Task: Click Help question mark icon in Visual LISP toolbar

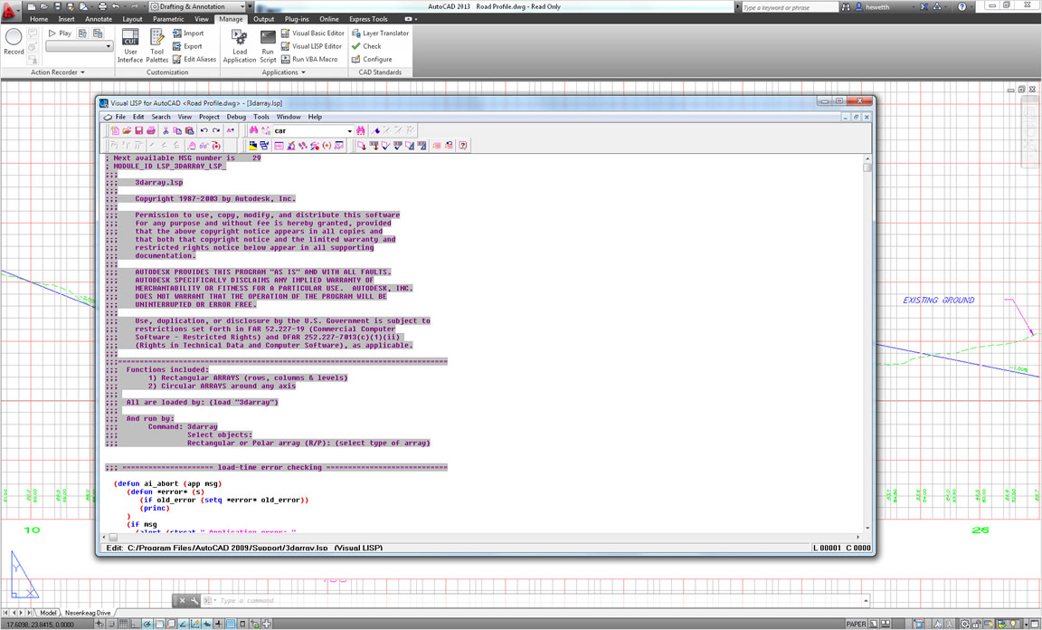Action: 463,145
